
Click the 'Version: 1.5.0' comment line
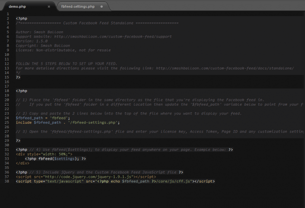[30, 41]
